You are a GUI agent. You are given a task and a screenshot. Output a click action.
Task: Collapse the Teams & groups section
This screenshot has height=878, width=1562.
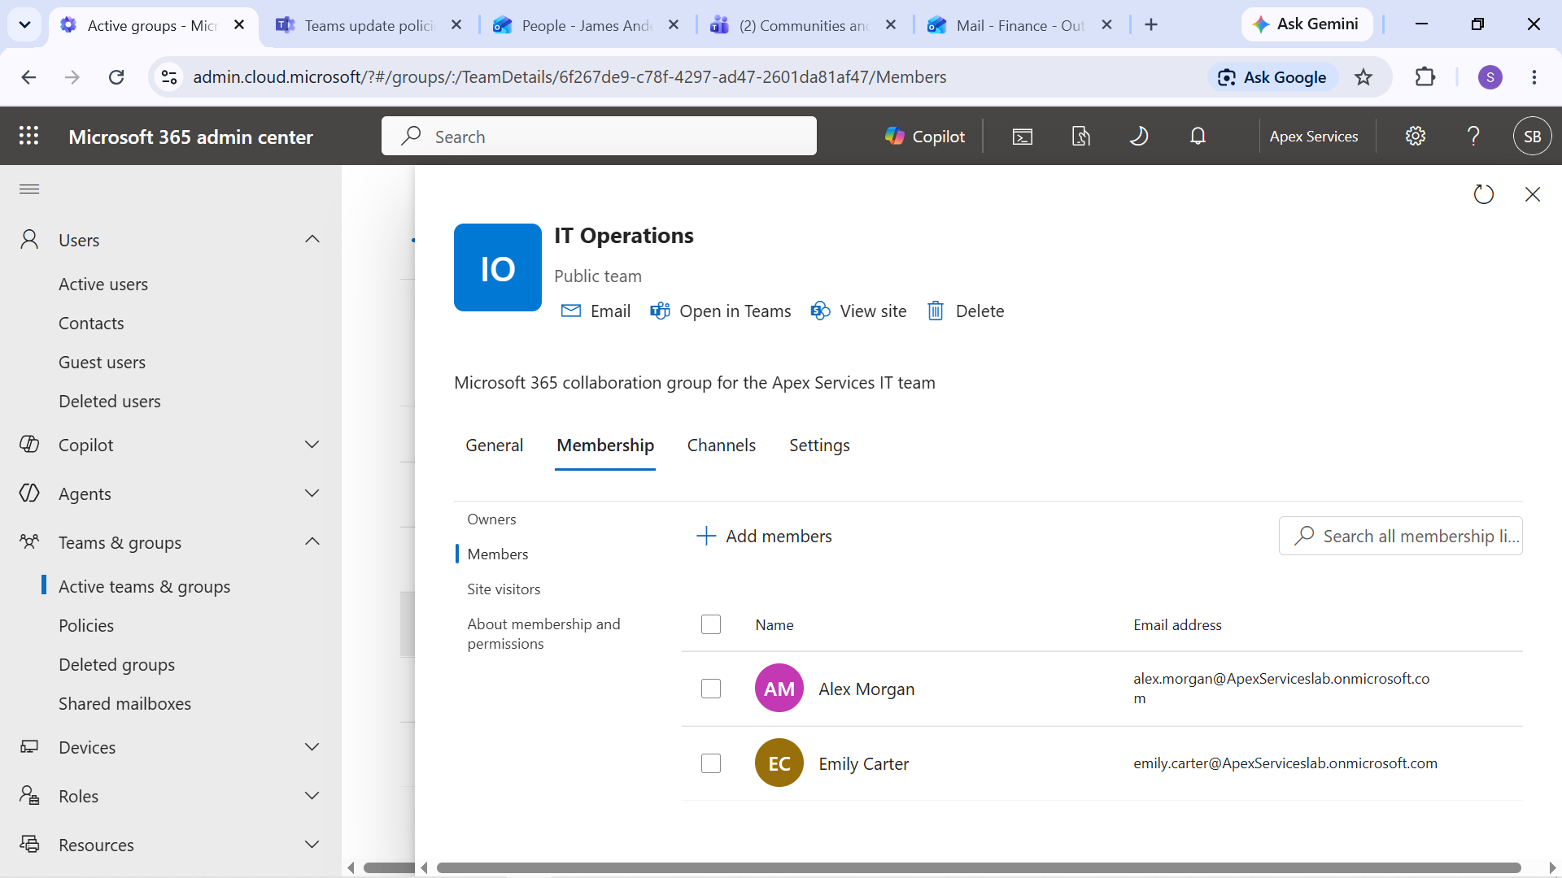312,542
